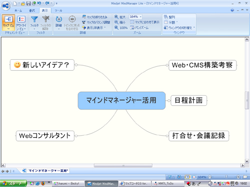Click zoom slider plus button
The height and width of the screenshot is (187, 250).
(x=238, y=177)
